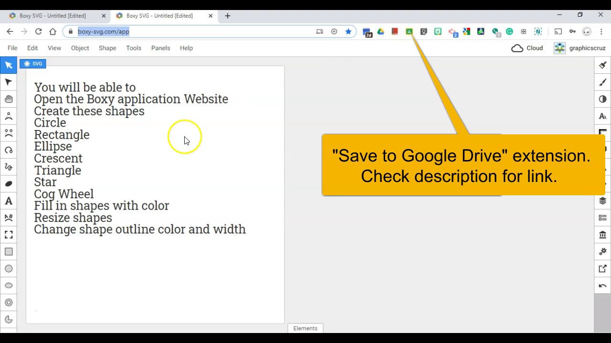Screen dimensions: 611x343
Task: Open a new browser tab
Action: (x=228, y=16)
